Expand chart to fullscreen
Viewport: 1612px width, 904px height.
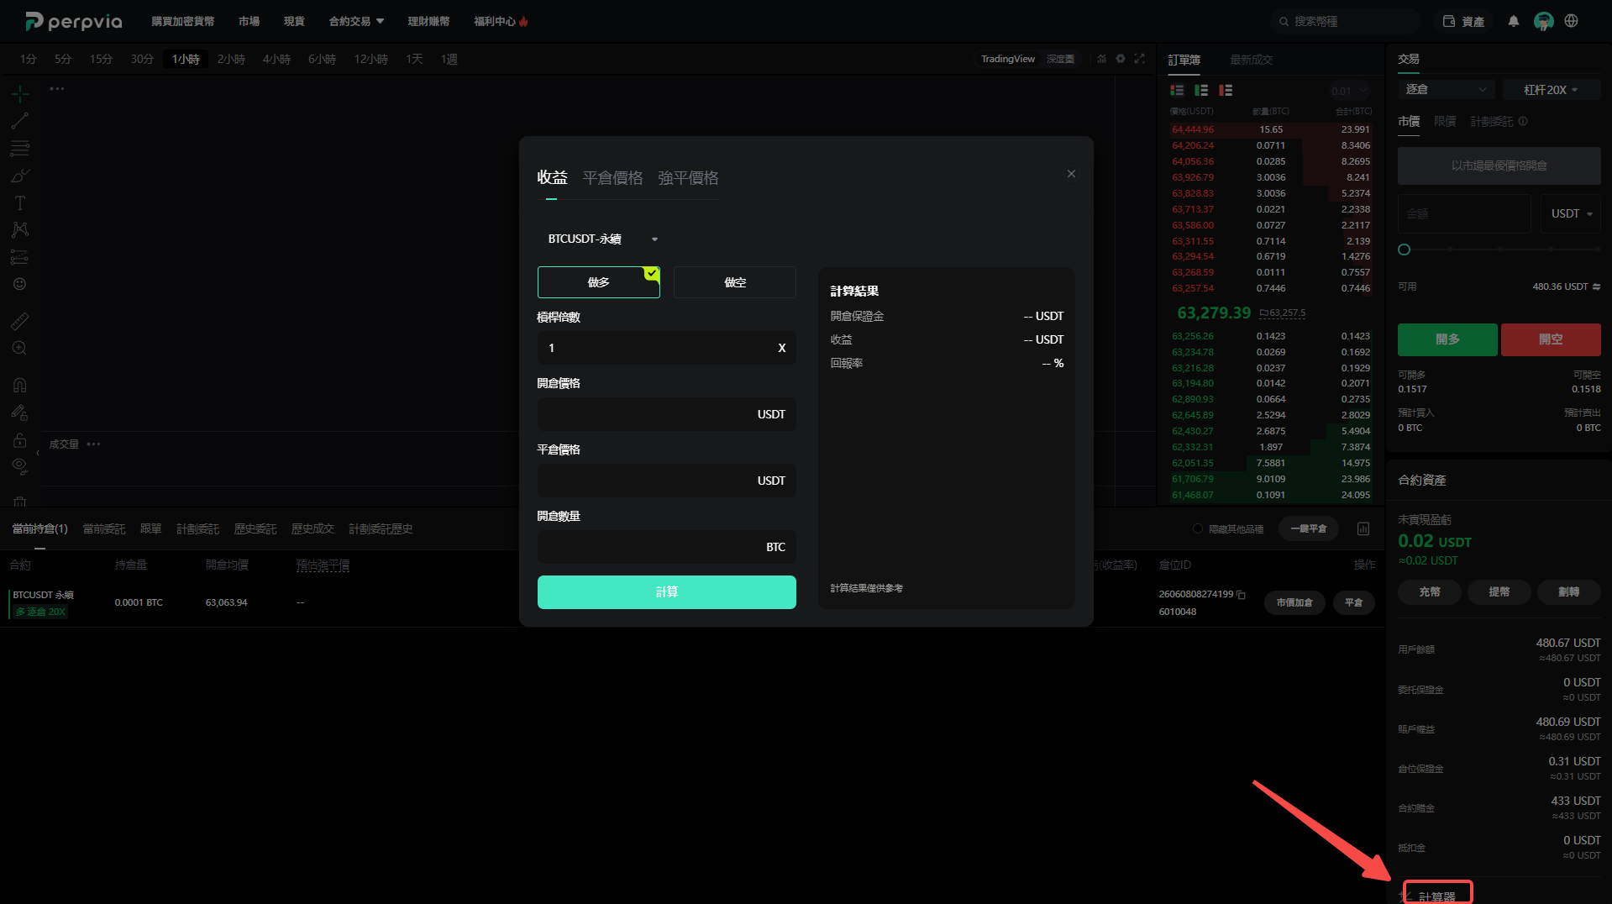(1140, 59)
